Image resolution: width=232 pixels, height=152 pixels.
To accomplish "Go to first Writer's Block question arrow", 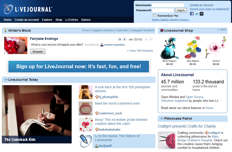I will [119, 39].
